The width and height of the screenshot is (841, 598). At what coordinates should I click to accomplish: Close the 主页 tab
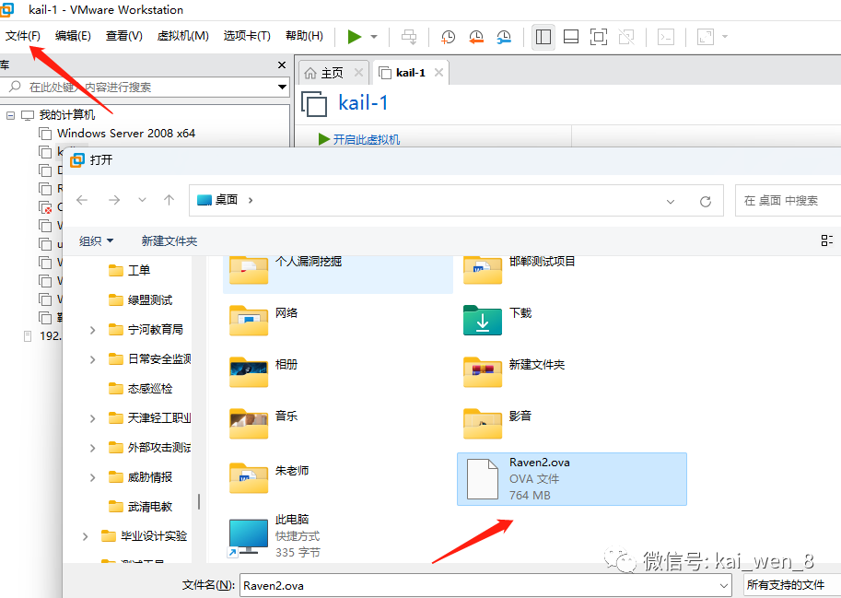coord(359,73)
